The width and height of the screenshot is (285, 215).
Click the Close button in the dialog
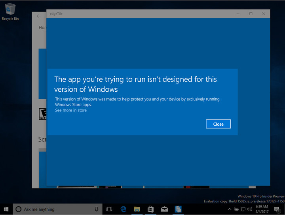point(218,124)
